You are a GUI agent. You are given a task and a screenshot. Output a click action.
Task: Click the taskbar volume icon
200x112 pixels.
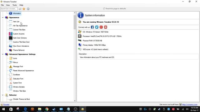click(x=187, y=109)
